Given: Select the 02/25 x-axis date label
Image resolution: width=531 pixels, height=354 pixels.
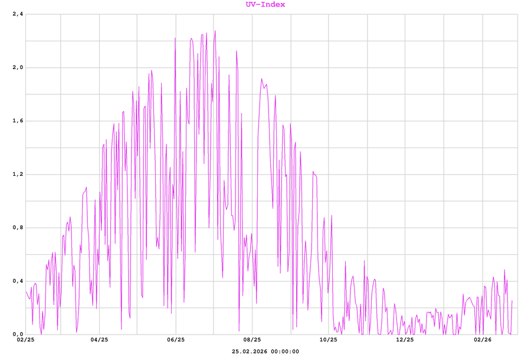Looking at the screenshot, I should (x=26, y=340).
